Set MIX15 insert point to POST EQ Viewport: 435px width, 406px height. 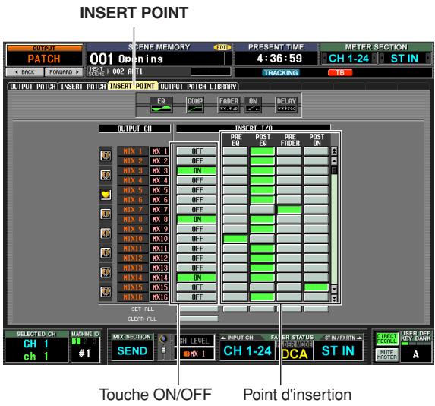262,287
